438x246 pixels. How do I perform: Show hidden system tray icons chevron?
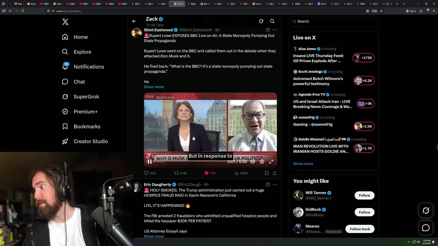tap(408, 242)
